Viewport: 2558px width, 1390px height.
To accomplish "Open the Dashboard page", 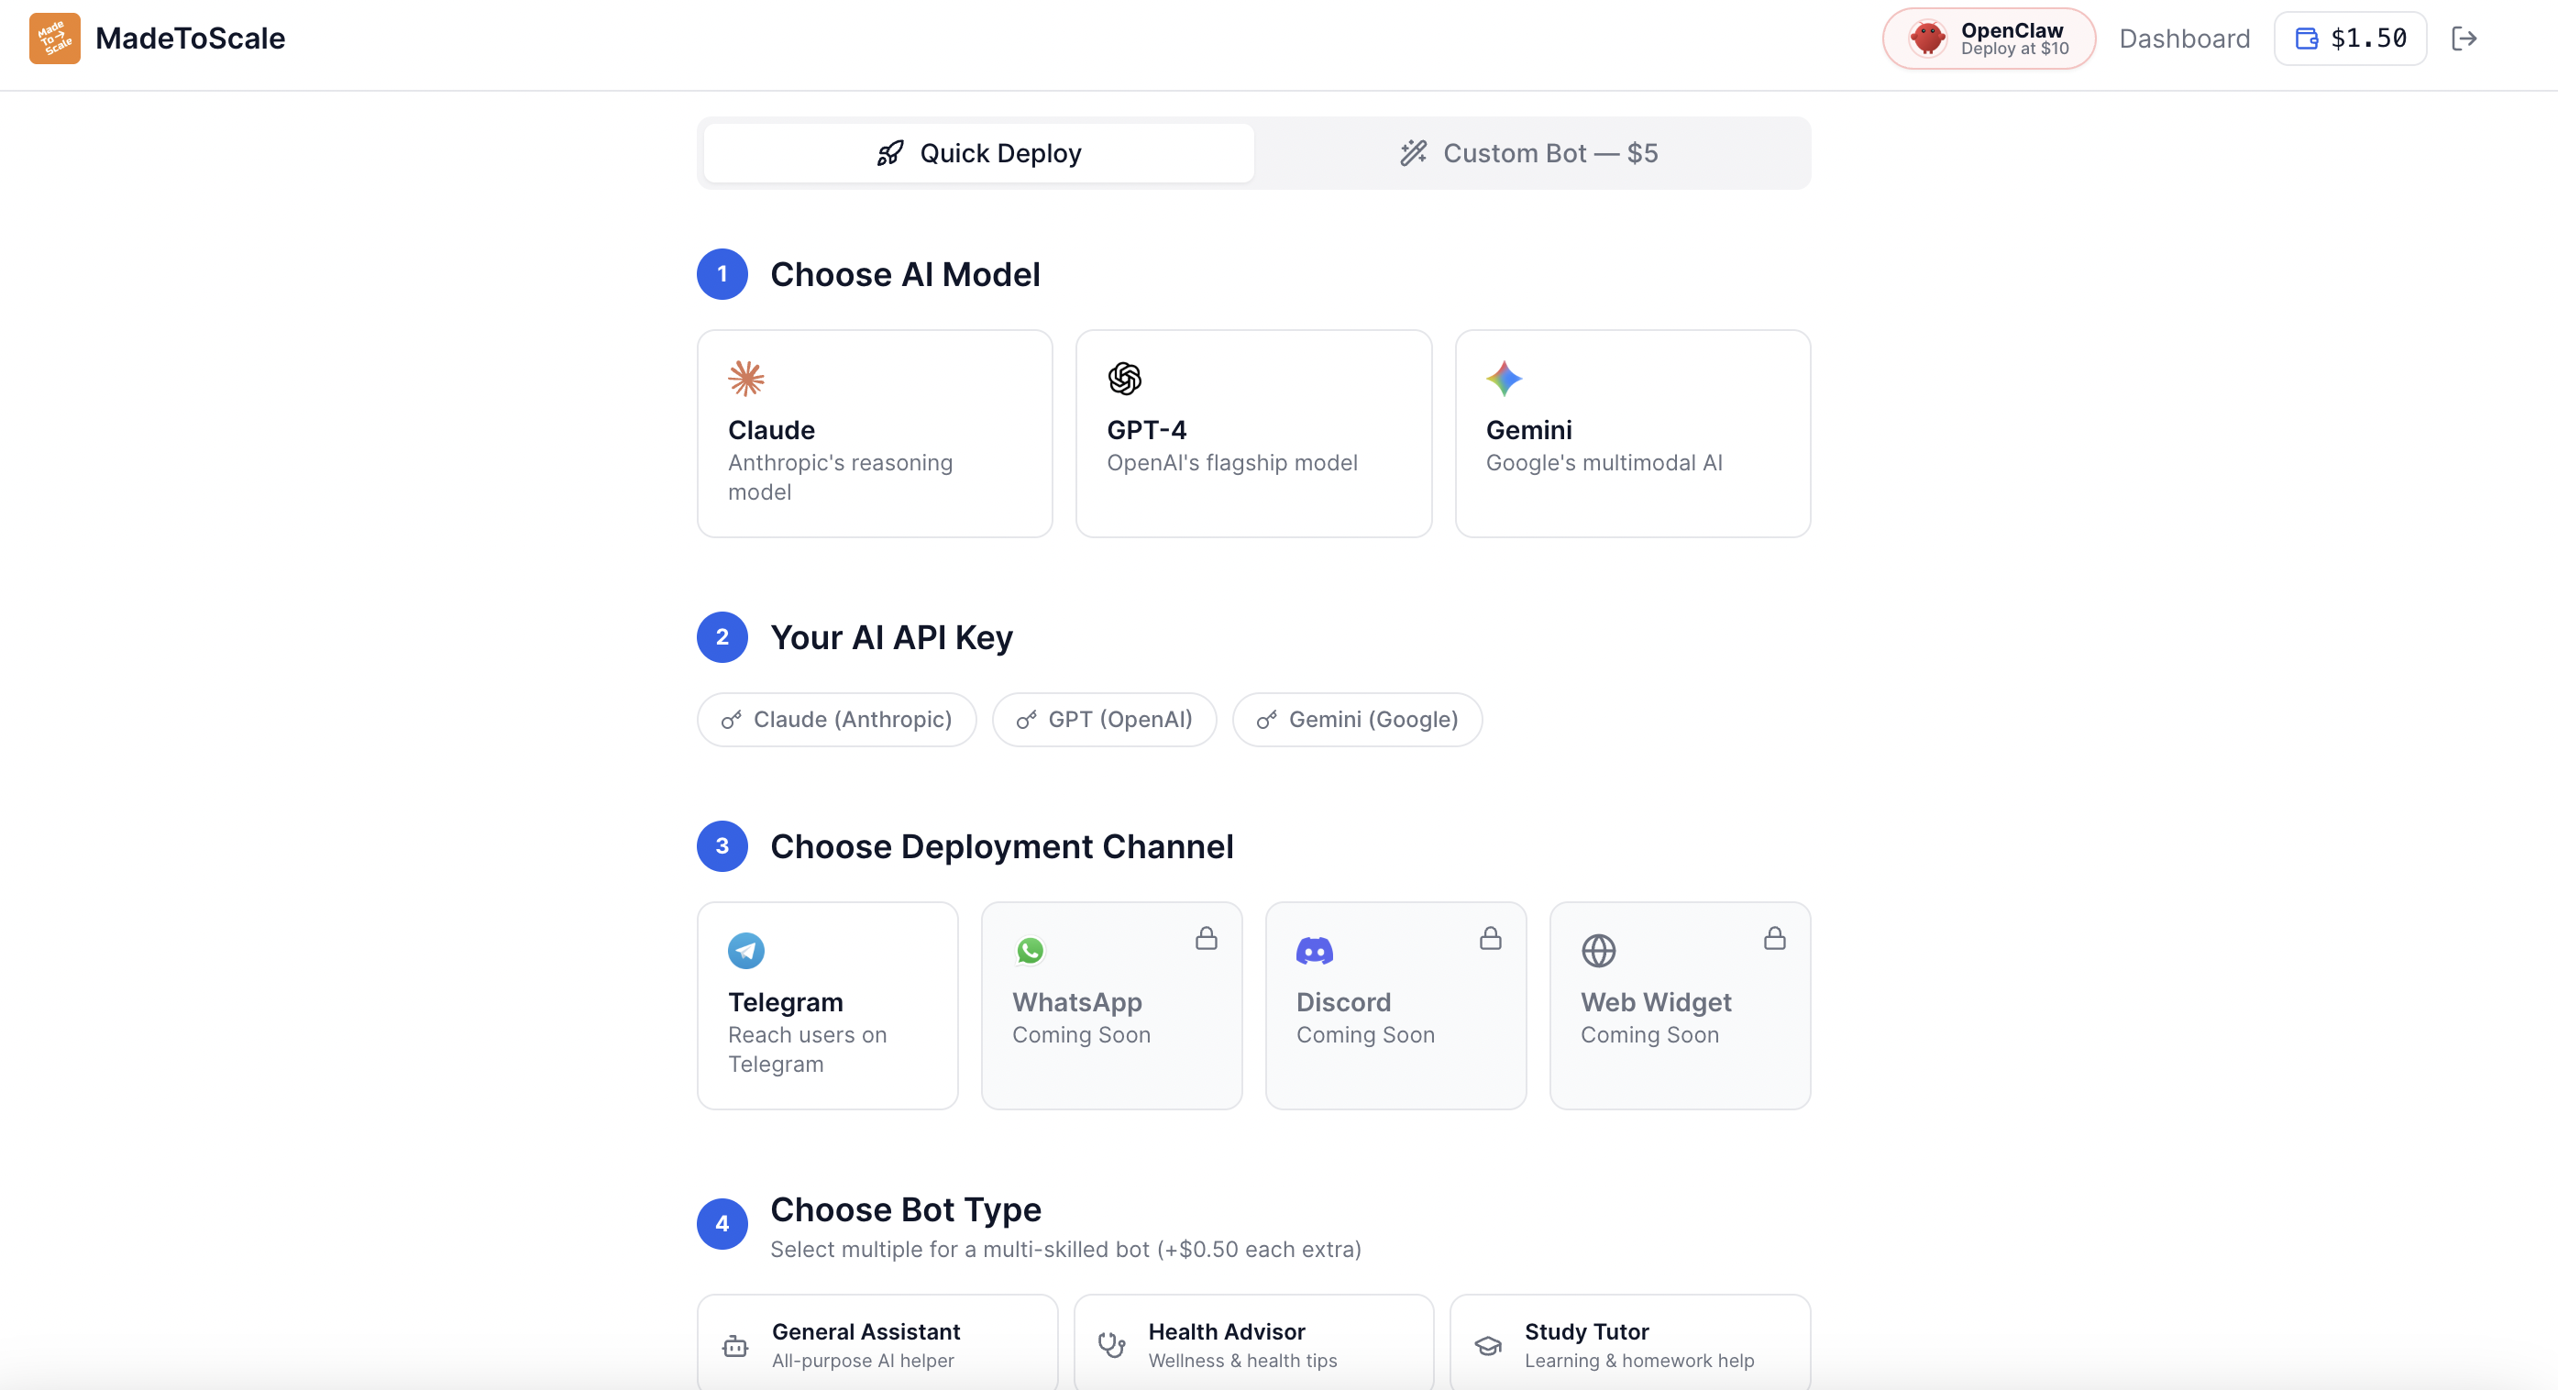I will [x=2185, y=39].
